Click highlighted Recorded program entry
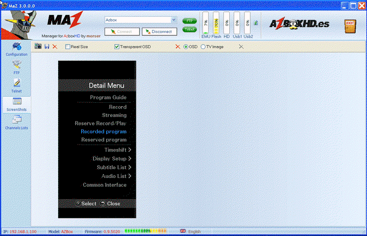The width and height of the screenshot is (367, 236). (103, 131)
